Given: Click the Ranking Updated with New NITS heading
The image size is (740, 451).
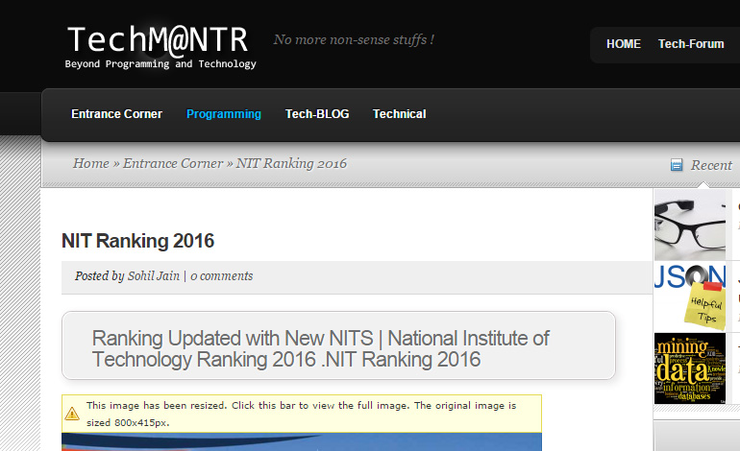Looking at the screenshot, I should pos(320,349).
